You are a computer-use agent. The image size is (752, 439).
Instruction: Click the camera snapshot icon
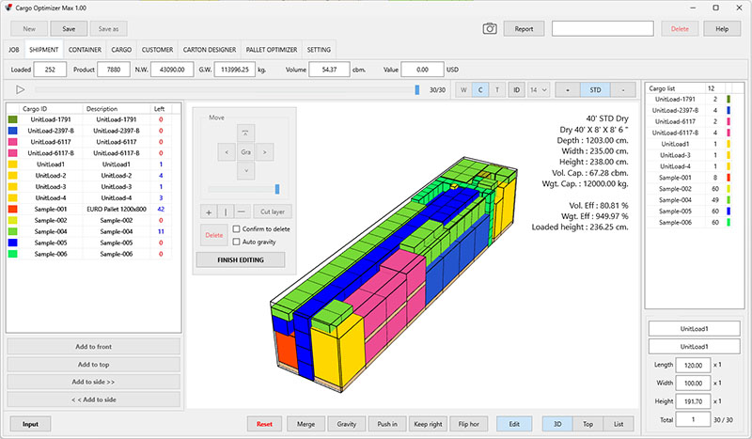click(489, 29)
